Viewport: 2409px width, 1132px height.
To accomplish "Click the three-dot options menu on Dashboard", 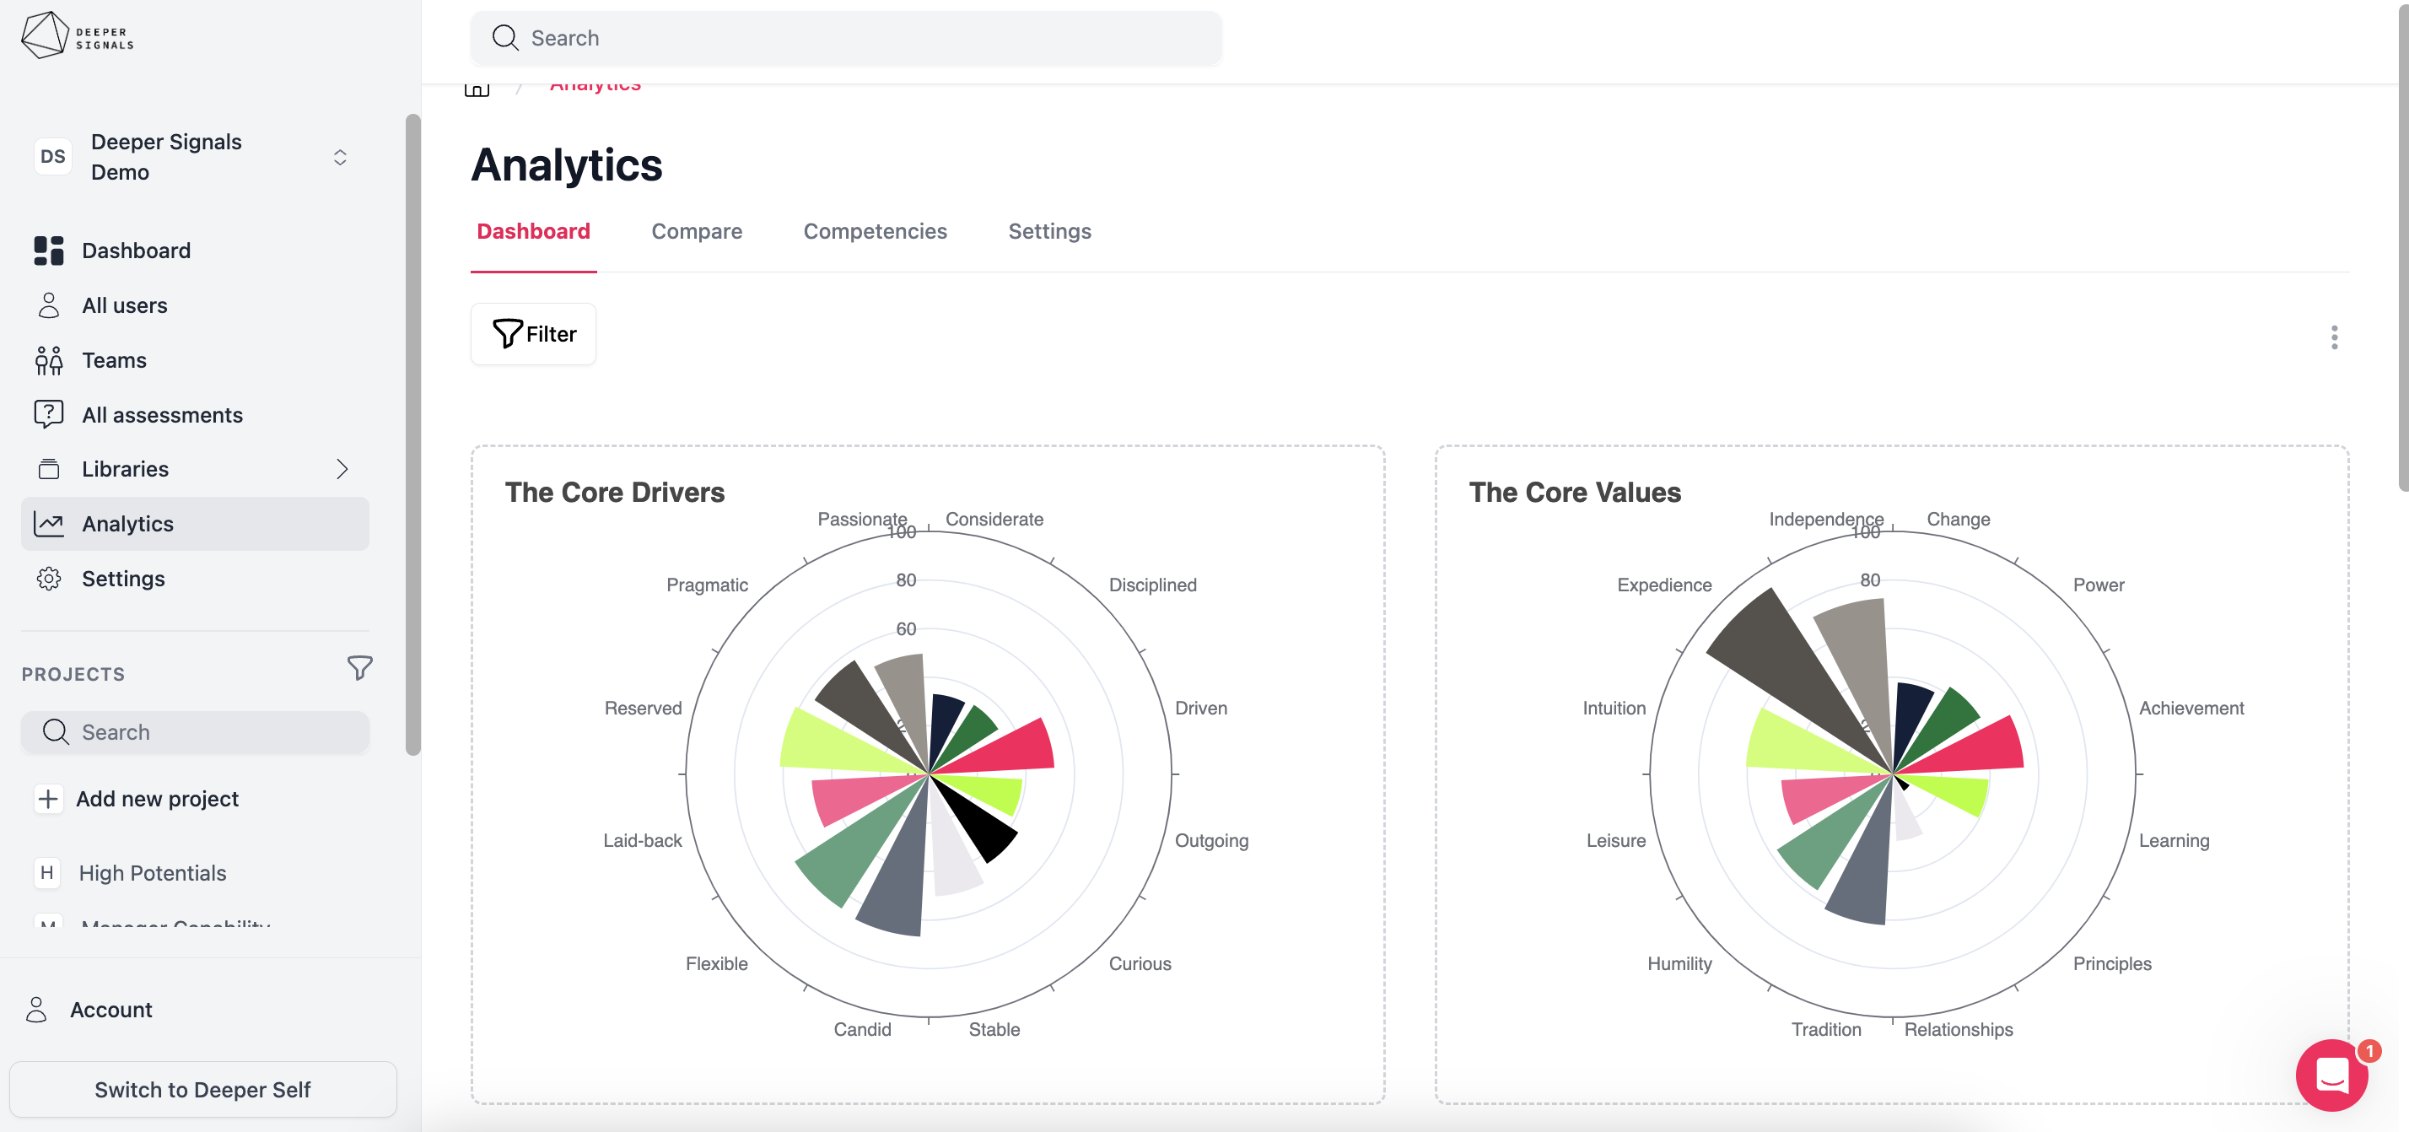I will coord(2334,338).
